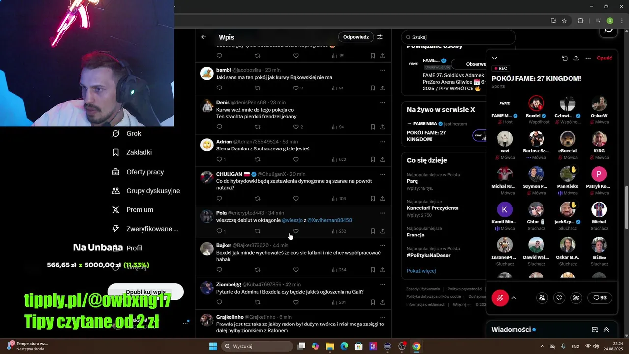Open trending topic Kancelarii Prezydenta
629x354 pixels.
pos(432,208)
